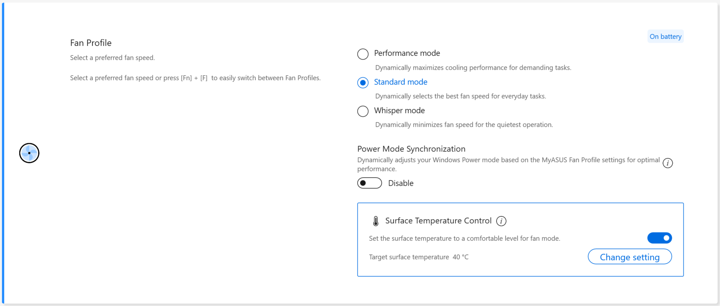
Task: Click the blue Standard mode label
Action: (x=401, y=82)
